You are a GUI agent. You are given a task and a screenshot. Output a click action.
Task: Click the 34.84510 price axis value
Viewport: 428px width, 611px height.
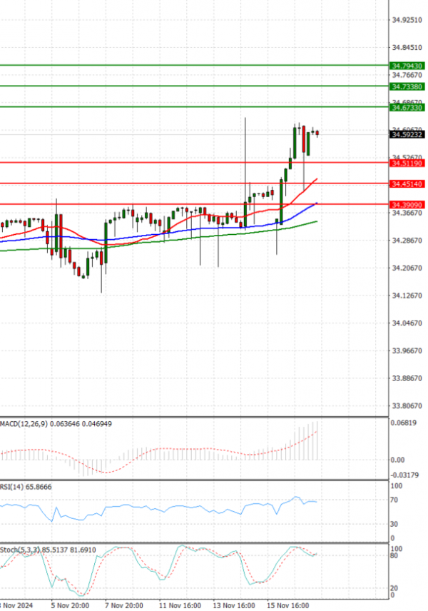click(x=407, y=48)
